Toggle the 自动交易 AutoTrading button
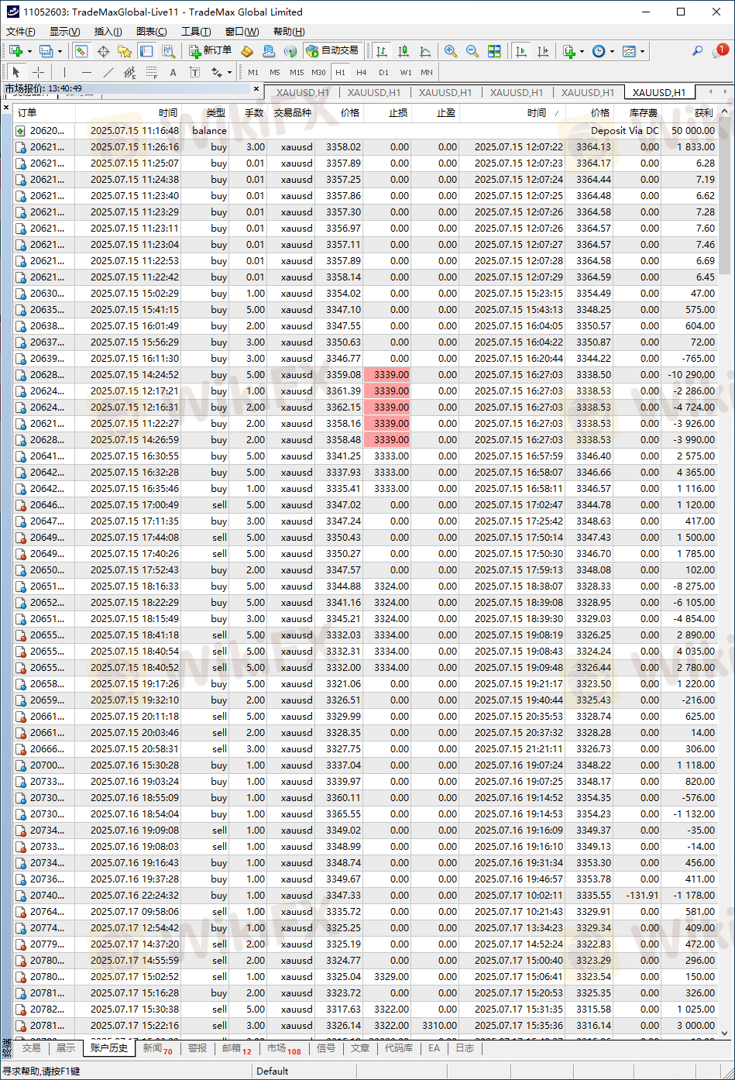This screenshot has height=1080, width=735. coord(332,51)
